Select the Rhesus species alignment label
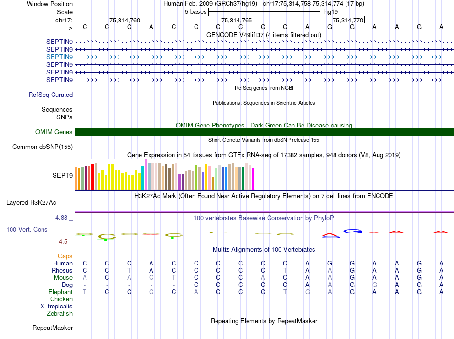Image resolution: width=454 pixels, height=339 pixels. pyautogui.click(x=62, y=271)
